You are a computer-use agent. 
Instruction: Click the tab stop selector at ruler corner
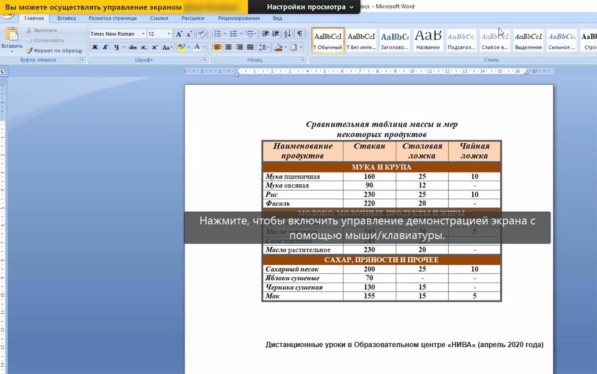pos(3,71)
